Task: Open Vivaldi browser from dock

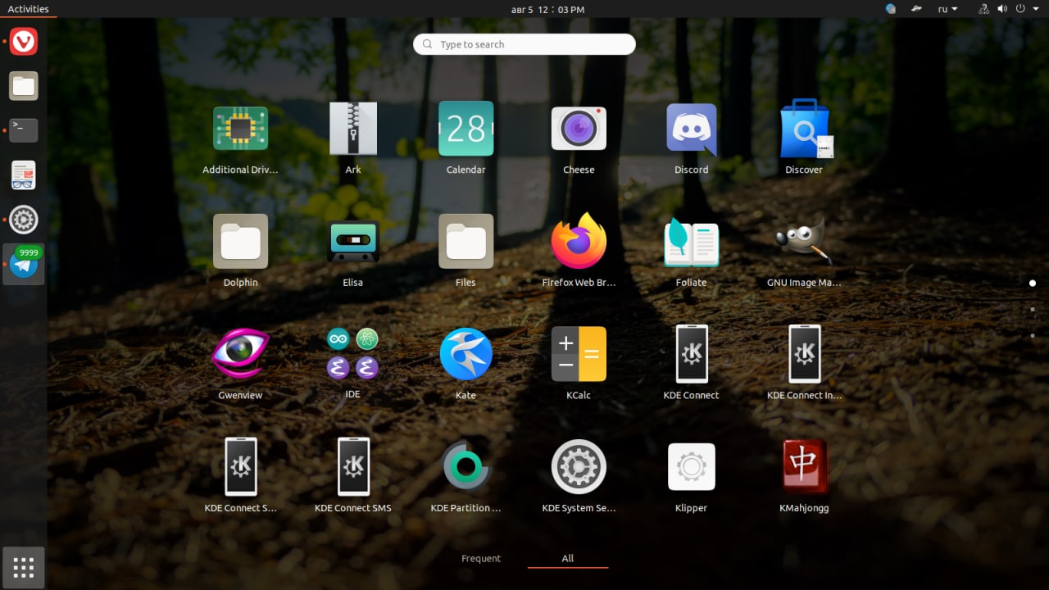Action: point(24,41)
